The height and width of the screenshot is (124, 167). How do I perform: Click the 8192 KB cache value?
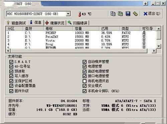pos(70,114)
